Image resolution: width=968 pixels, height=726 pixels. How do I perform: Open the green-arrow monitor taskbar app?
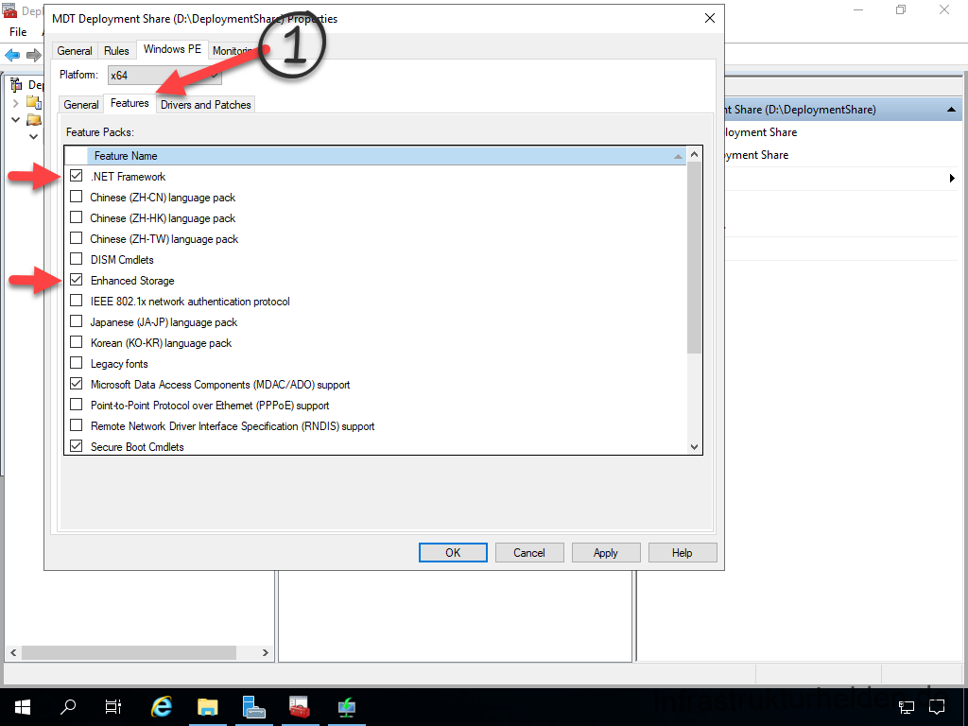coord(346,707)
